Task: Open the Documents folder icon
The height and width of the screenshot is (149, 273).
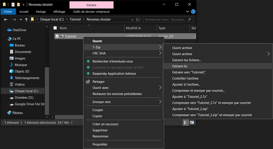Action: 11,52
